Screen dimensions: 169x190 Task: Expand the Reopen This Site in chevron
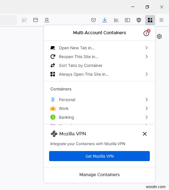click(x=147, y=57)
